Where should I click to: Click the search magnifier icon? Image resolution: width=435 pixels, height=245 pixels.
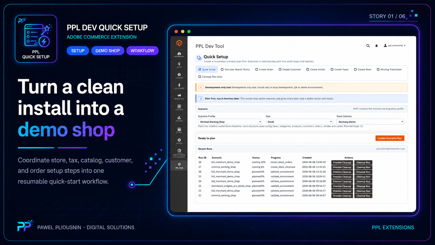click(368, 46)
